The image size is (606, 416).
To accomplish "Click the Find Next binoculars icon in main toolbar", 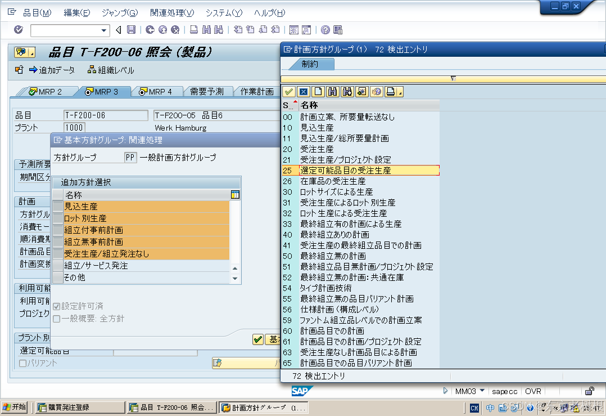I will pyautogui.click(x=219, y=30).
